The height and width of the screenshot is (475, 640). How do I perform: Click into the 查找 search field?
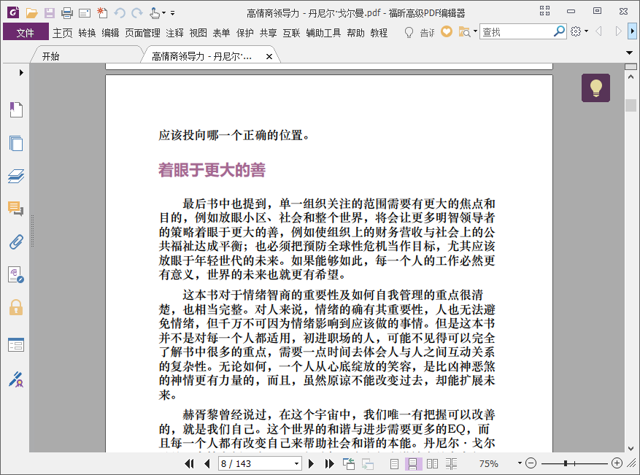coord(517,32)
